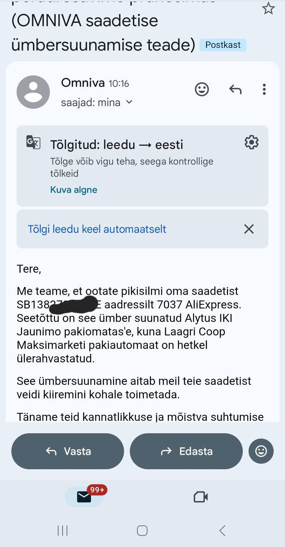Tap the Omniva sender avatar

pyautogui.click(x=33, y=92)
